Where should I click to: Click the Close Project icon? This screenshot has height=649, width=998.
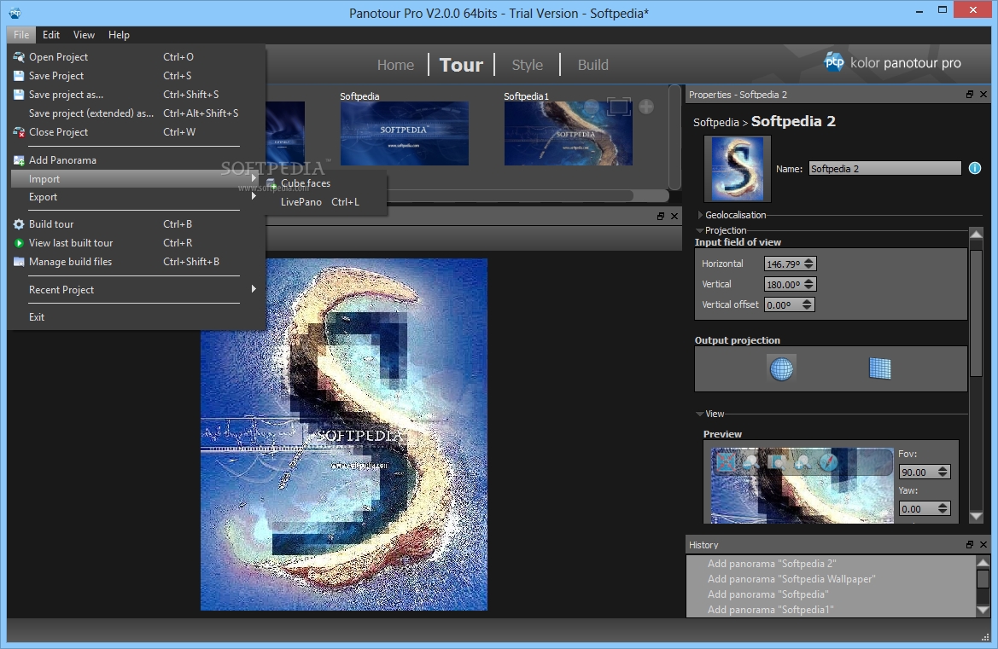pos(19,132)
